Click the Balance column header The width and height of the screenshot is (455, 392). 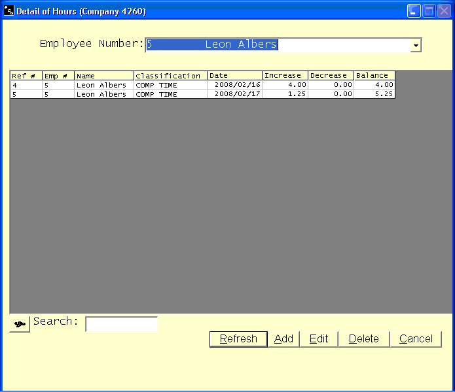click(374, 76)
